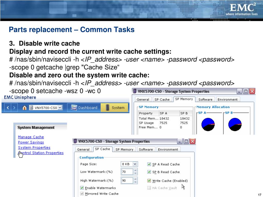Click the Property column header
This screenshot has height=197, width=263.
[x=148, y=113]
